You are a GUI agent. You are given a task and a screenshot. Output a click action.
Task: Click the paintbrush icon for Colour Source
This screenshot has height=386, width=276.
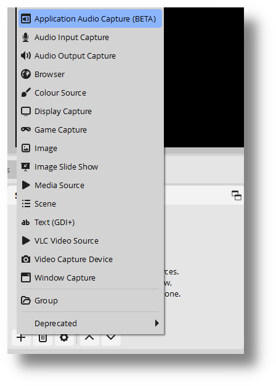[x=26, y=93]
